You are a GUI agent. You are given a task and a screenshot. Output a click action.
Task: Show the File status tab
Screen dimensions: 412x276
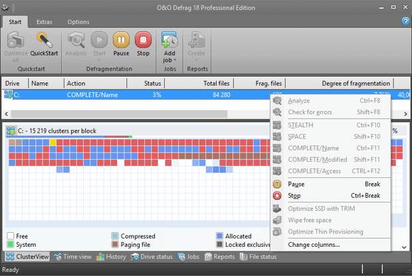point(258,257)
